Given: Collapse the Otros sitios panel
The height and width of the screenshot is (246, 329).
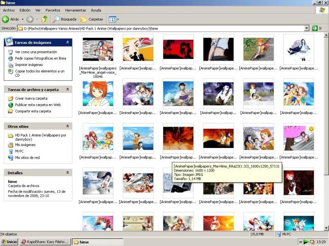Looking at the screenshot, I should (x=67, y=126).
